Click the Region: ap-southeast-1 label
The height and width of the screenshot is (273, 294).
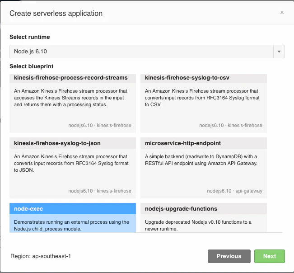coord(41,256)
